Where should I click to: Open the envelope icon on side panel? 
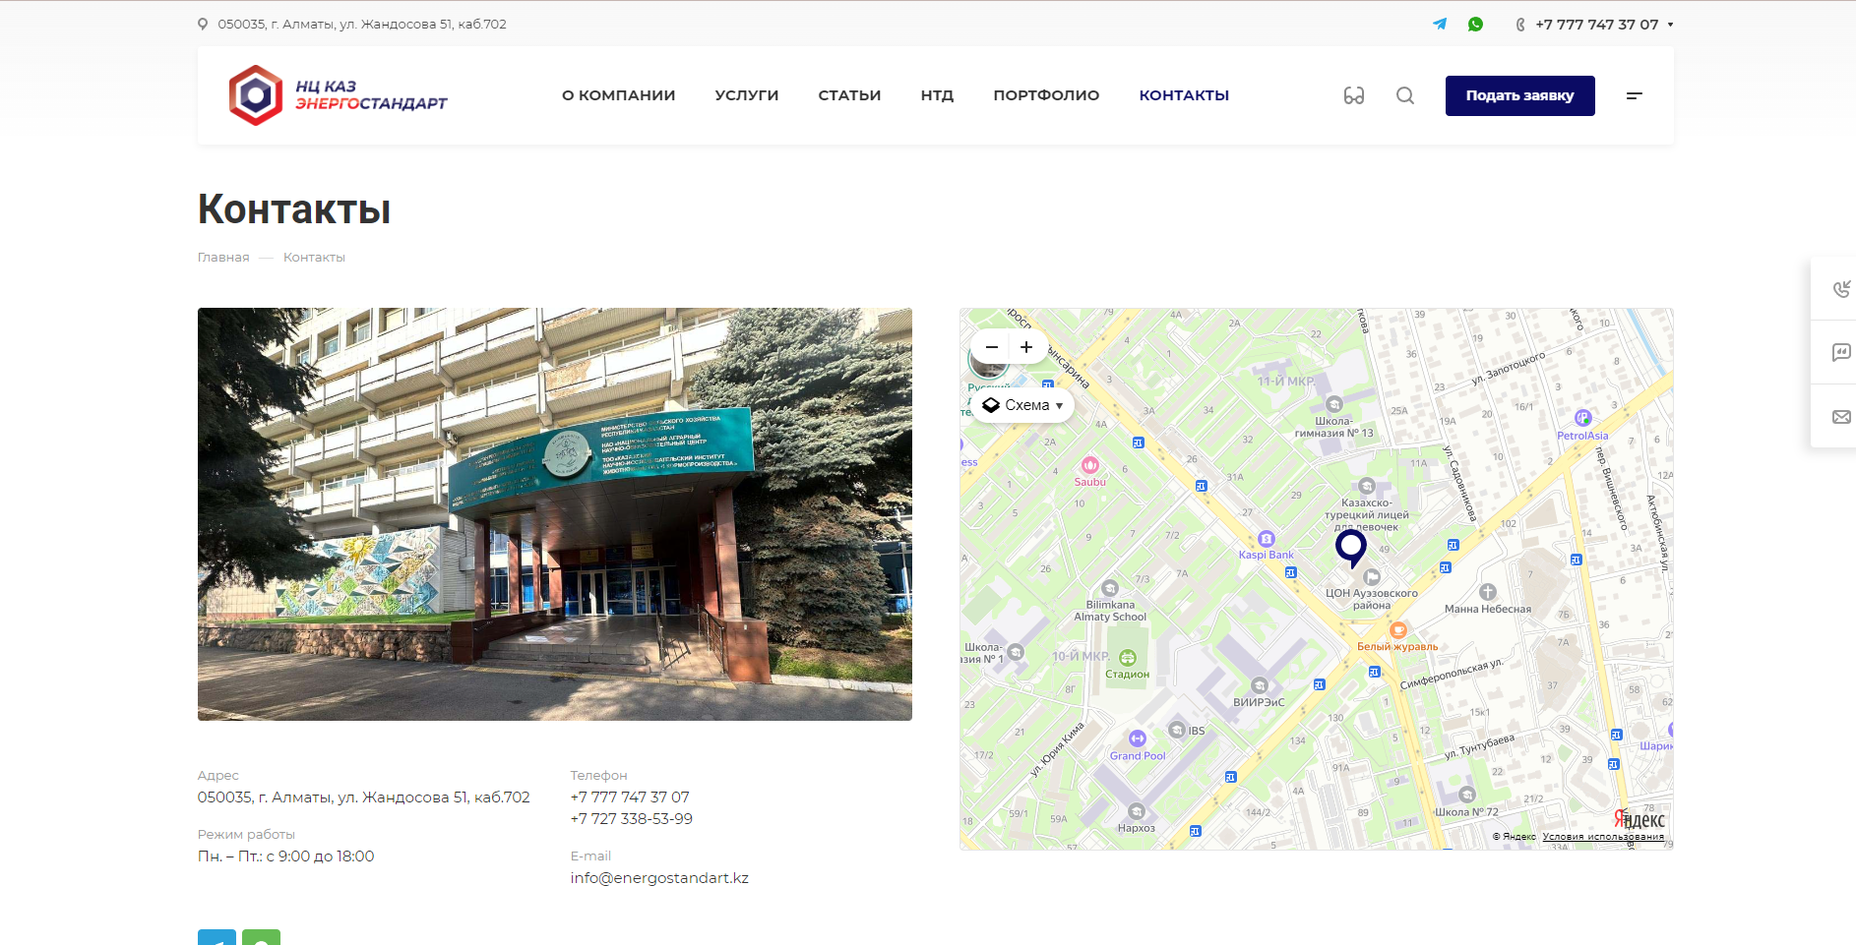pyautogui.click(x=1841, y=417)
